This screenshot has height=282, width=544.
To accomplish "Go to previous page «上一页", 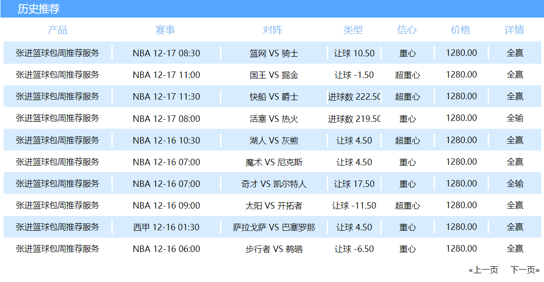I will (x=483, y=270).
